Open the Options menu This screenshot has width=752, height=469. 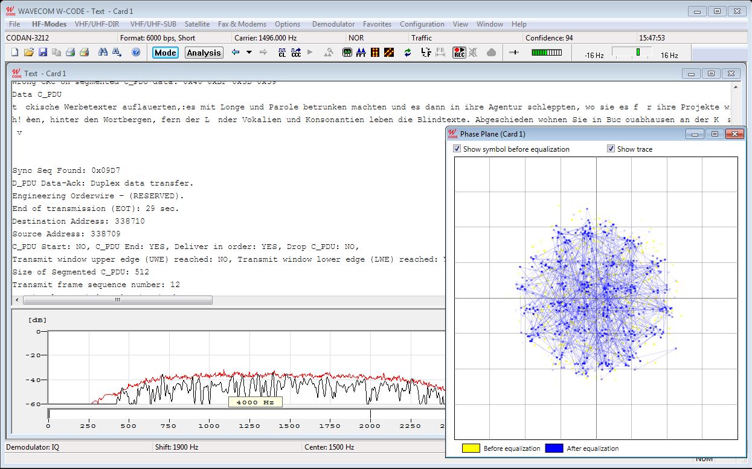pyautogui.click(x=288, y=24)
